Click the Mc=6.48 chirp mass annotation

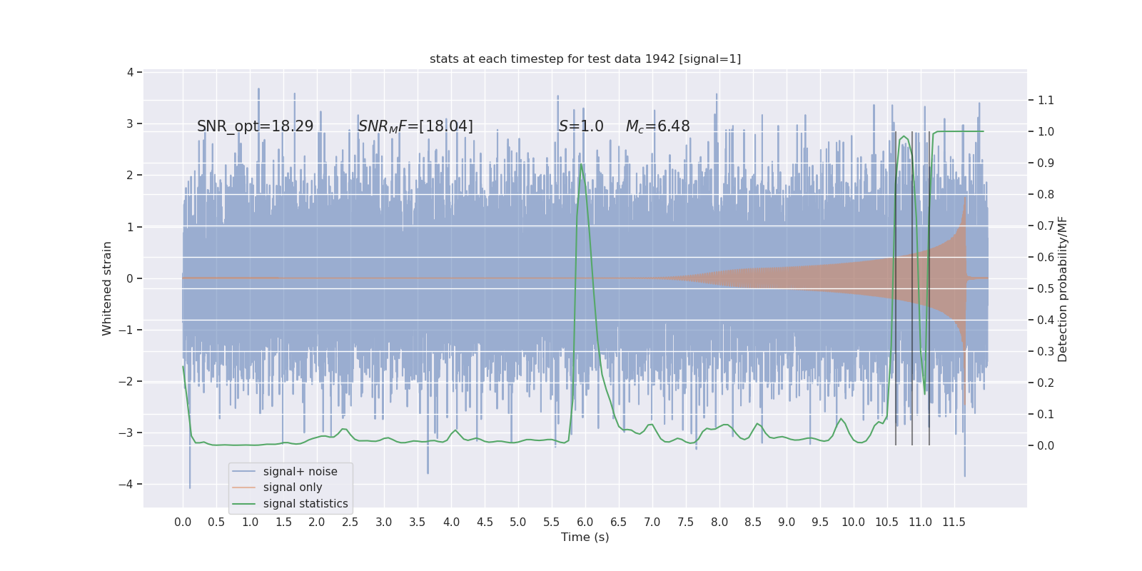(658, 126)
